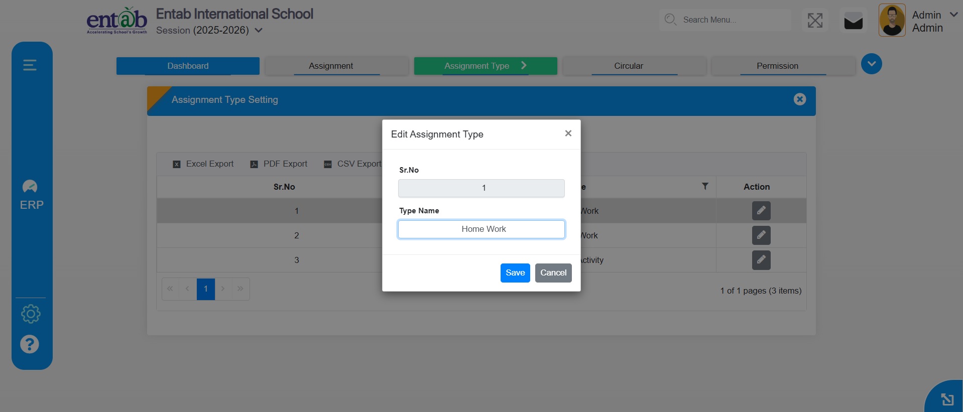Click the Type Name input field
This screenshot has width=963, height=412.
tap(481, 229)
